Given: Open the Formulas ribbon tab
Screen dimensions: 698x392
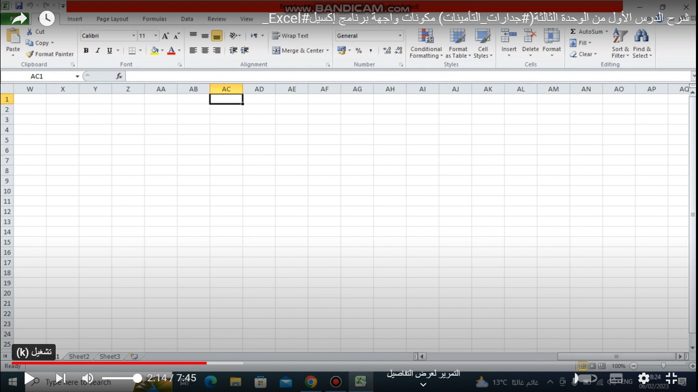Looking at the screenshot, I should 154,19.
